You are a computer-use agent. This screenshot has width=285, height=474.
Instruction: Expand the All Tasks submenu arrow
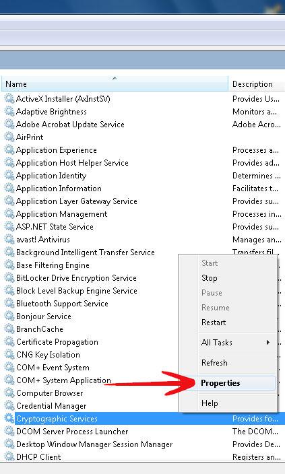click(267, 343)
